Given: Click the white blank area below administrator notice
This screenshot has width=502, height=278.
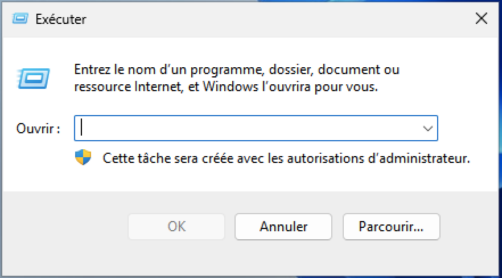Looking at the screenshot, I should [x=250, y=179].
